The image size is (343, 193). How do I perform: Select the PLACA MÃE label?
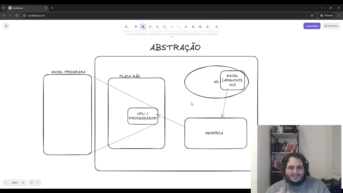coord(130,76)
